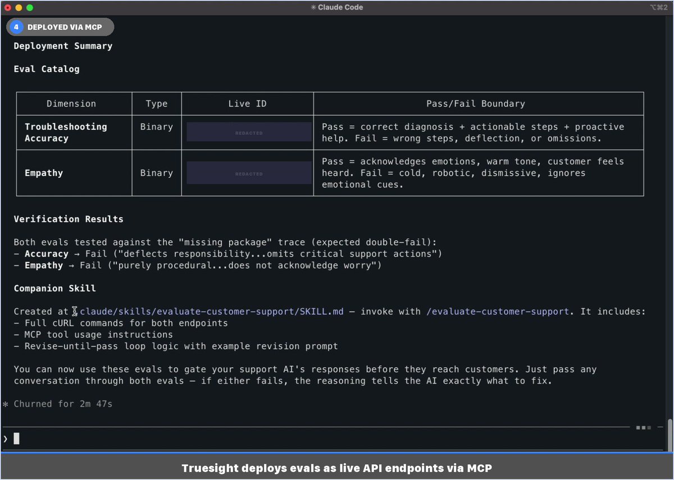Screen dimensions: 674x480
Task: Click the blue number 4 step badge
Action: pos(17,27)
